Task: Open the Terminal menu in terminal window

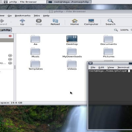Action: coord(123,67)
